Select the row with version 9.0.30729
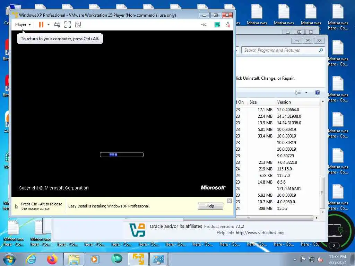 277,156
